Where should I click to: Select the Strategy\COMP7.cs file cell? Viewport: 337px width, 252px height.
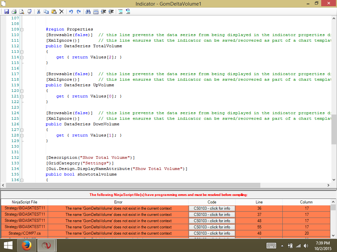tap(24, 233)
